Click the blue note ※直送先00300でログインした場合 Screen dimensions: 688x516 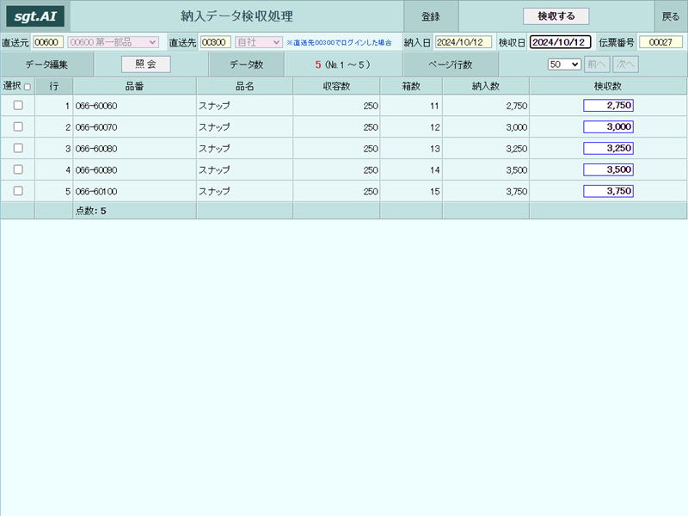point(339,42)
